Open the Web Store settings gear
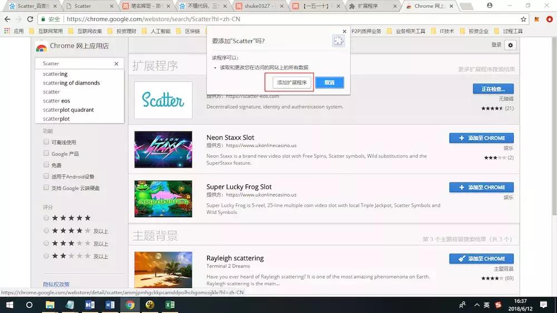 pos(510,45)
